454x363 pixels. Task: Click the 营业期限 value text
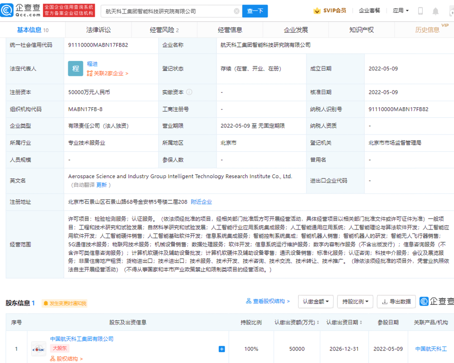(x=252, y=126)
